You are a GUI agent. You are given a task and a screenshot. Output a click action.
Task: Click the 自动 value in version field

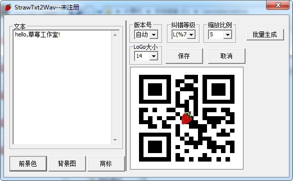click(x=142, y=35)
